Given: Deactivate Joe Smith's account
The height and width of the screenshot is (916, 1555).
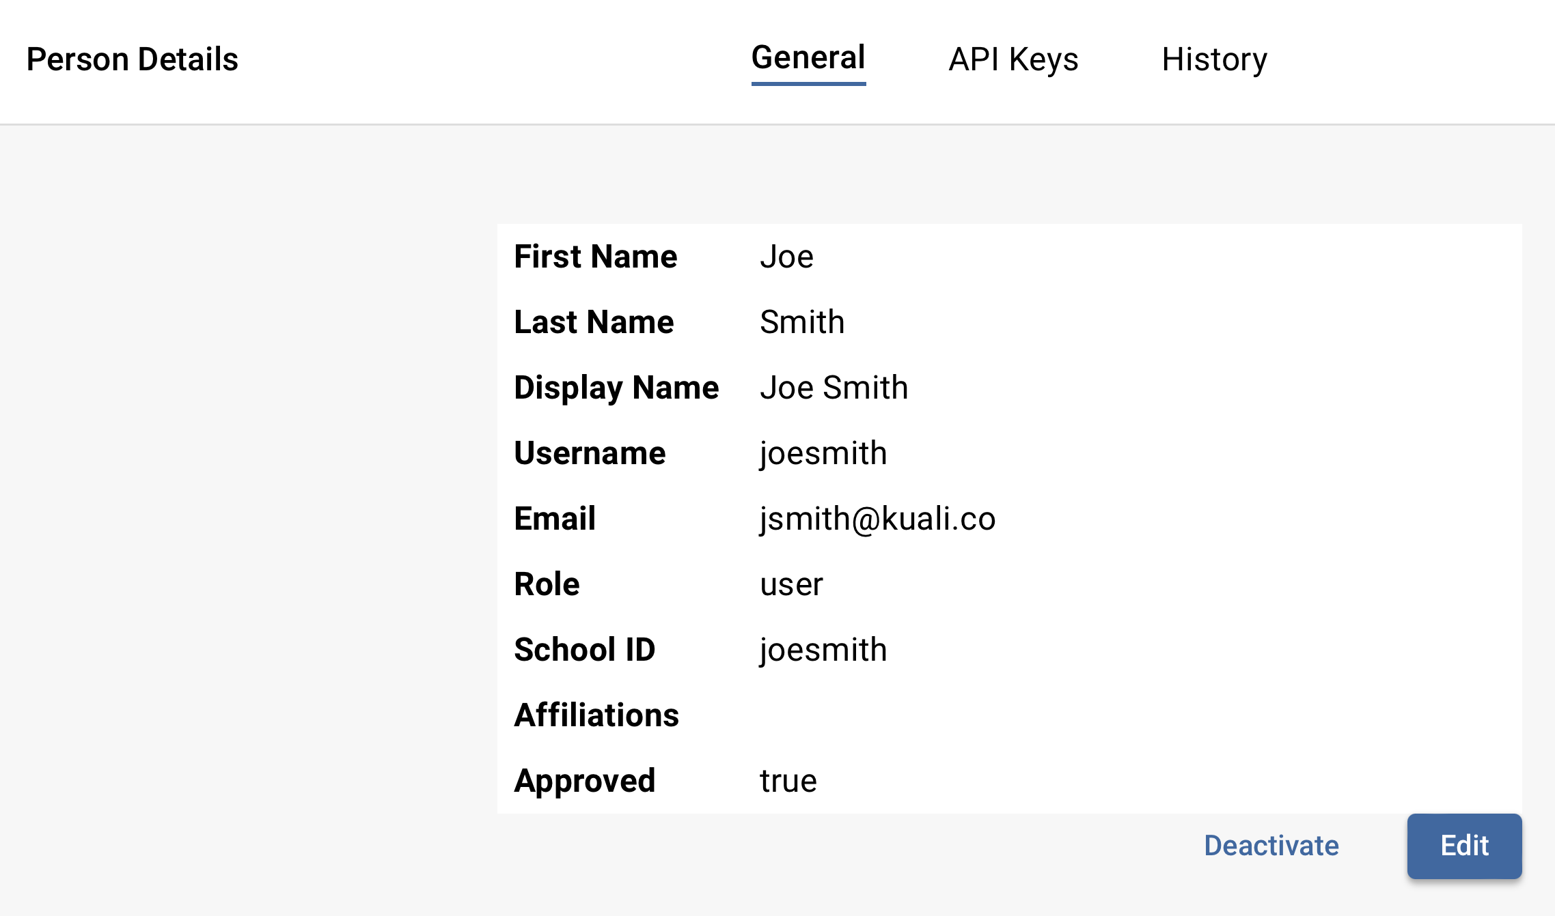Looking at the screenshot, I should point(1271,846).
